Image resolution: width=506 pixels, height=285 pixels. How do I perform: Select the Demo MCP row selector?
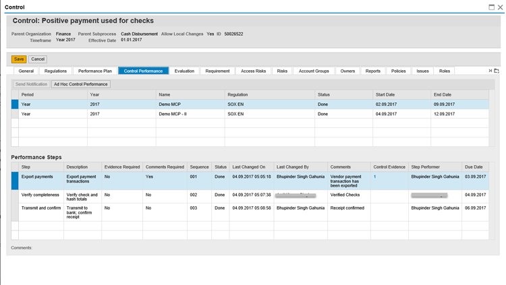pyautogui.click(x=15, y=104)
